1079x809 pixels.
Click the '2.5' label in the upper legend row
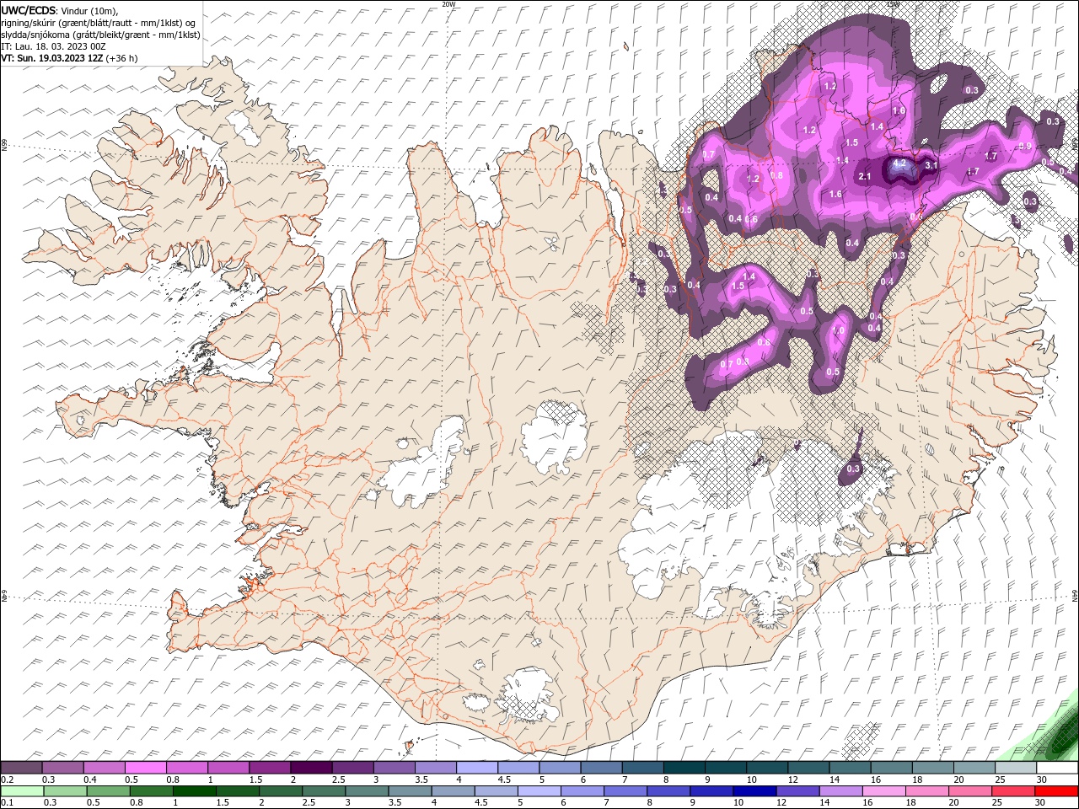[338, 780]
